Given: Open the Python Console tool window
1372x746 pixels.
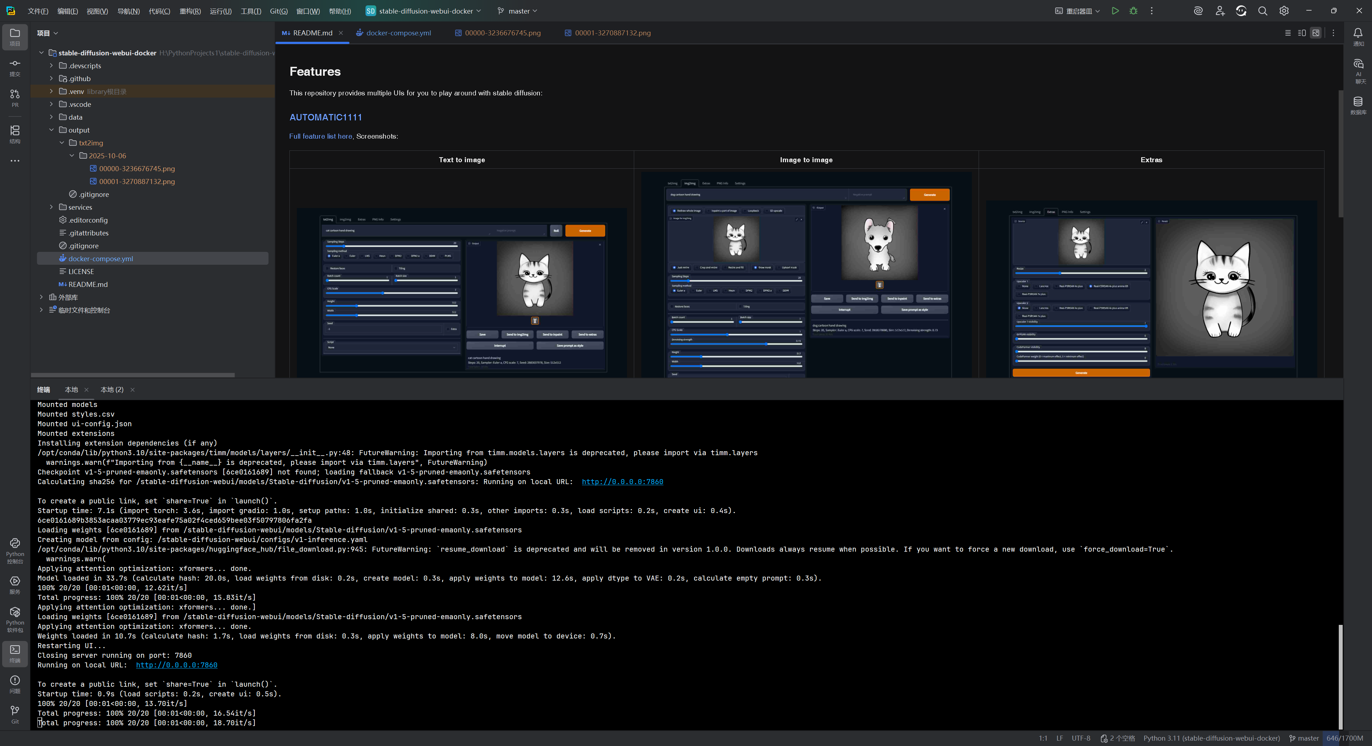Looking at the screenshot, I should (x=15, y=549).
